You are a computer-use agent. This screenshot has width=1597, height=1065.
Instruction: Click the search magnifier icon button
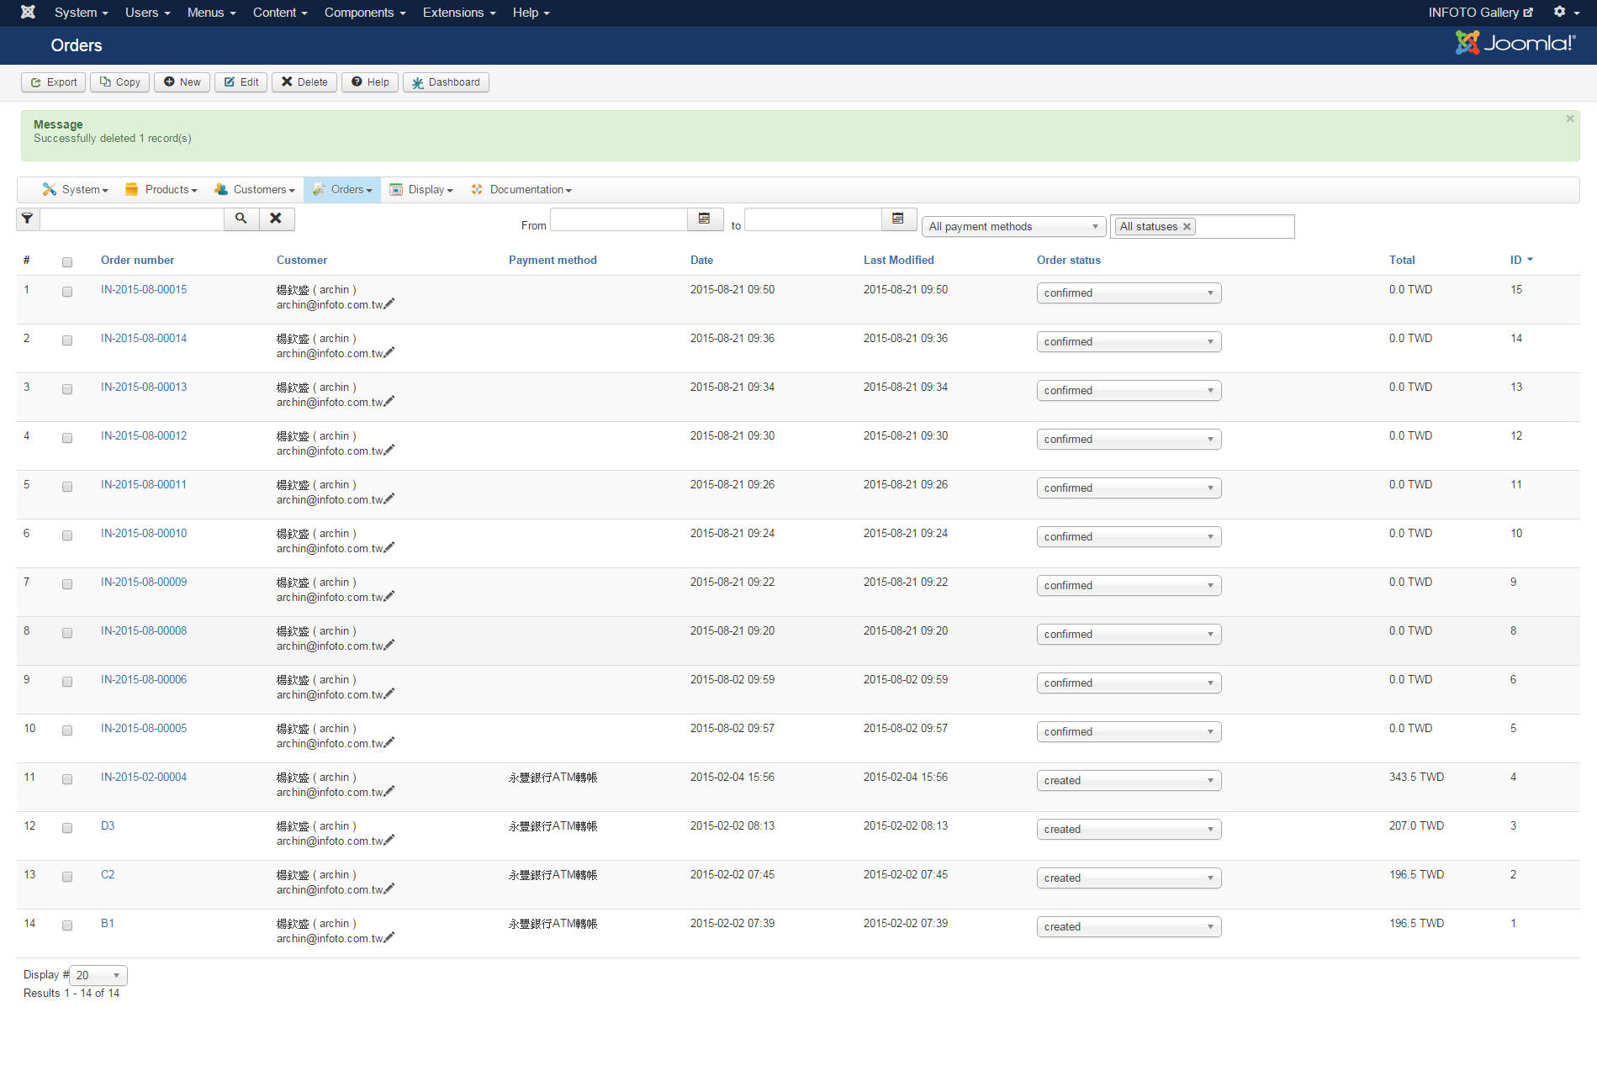[x=241, y=219]
